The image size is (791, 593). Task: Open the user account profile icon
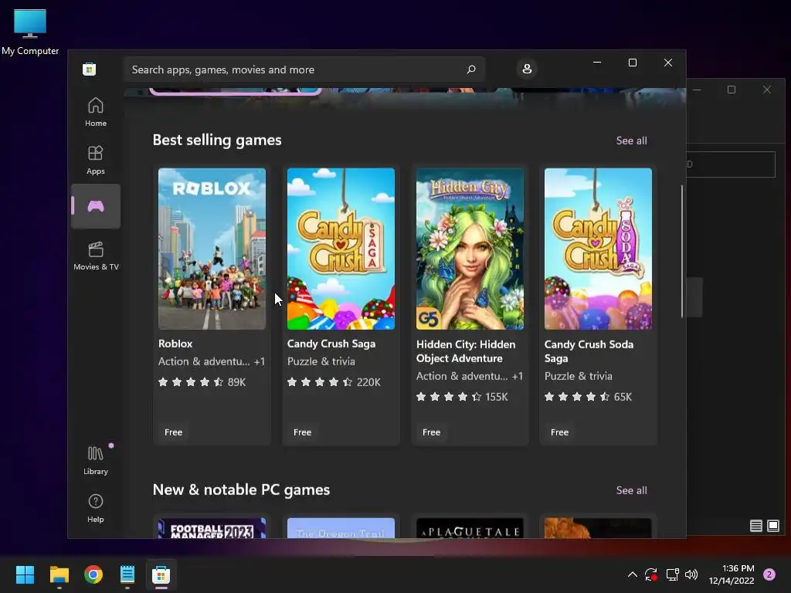[x=527, y=69]
